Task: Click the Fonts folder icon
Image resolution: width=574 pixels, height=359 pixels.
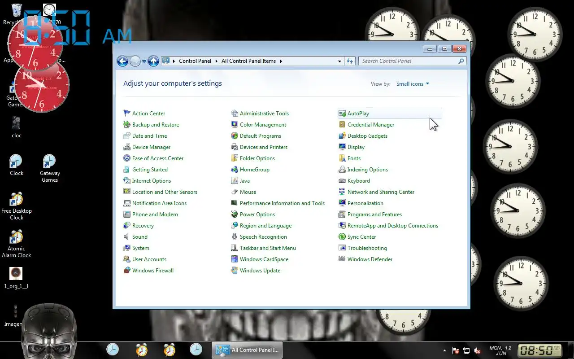Action: click(342, 158)
